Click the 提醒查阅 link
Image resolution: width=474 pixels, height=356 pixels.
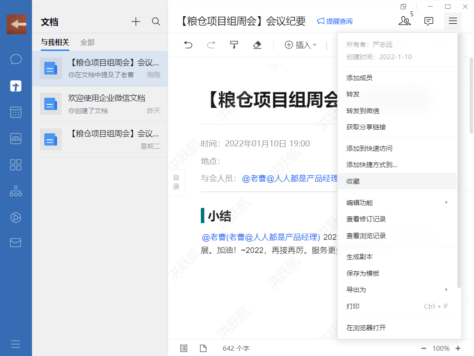[335, 21]
